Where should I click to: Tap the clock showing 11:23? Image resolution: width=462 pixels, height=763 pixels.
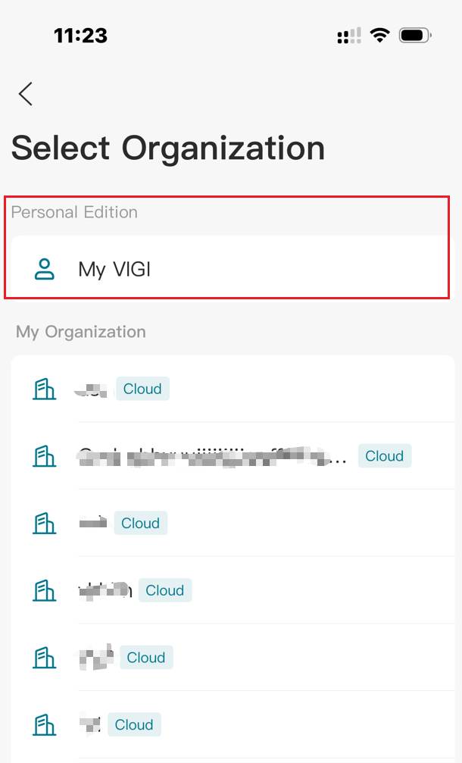tap(80, 35)
